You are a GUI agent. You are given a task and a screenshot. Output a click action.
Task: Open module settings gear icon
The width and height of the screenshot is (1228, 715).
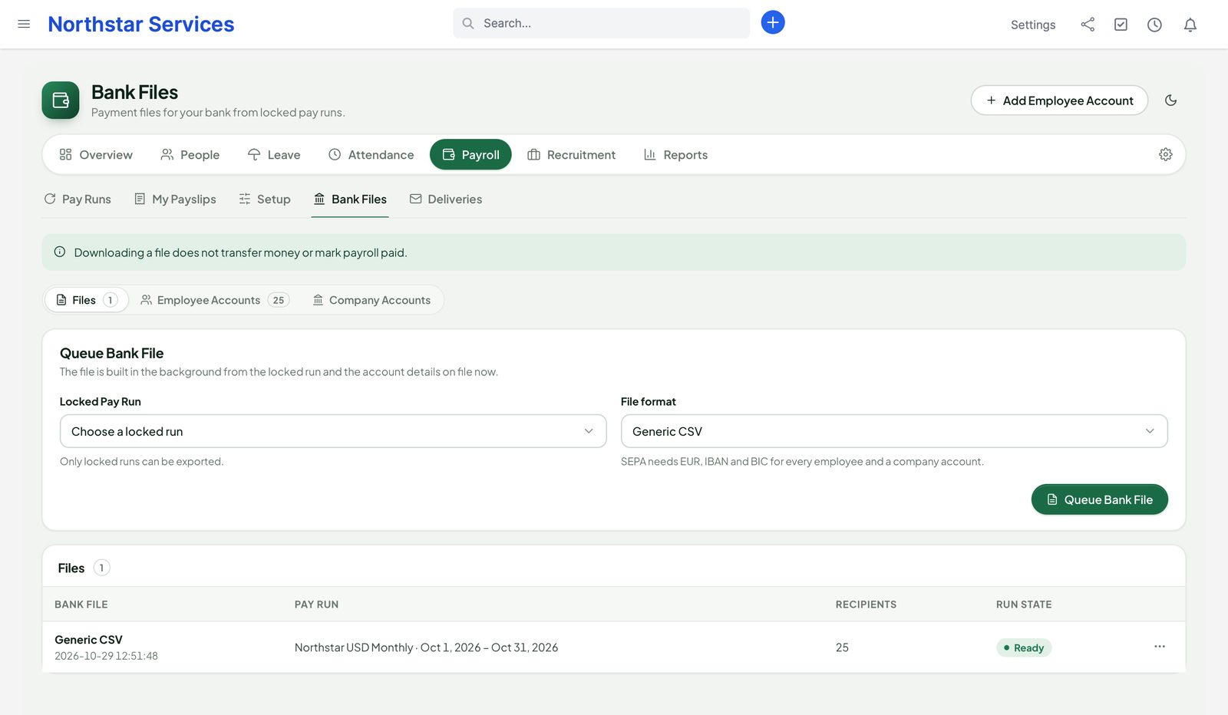(1165, 154)
